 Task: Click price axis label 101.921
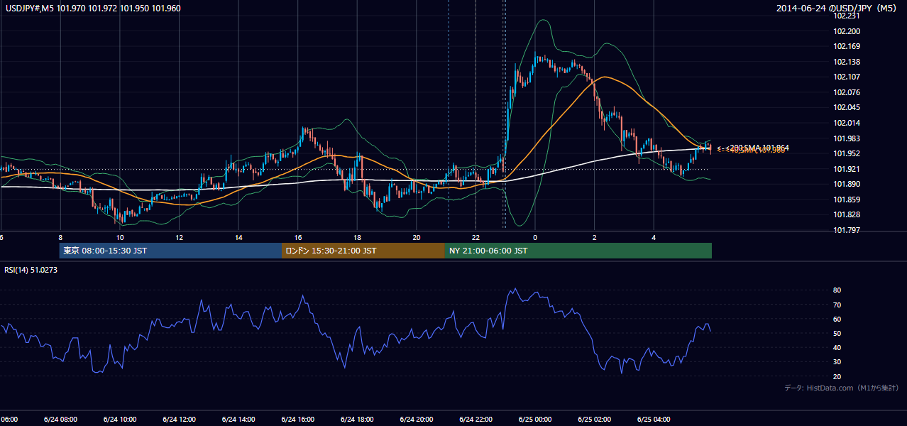point(848,169)
